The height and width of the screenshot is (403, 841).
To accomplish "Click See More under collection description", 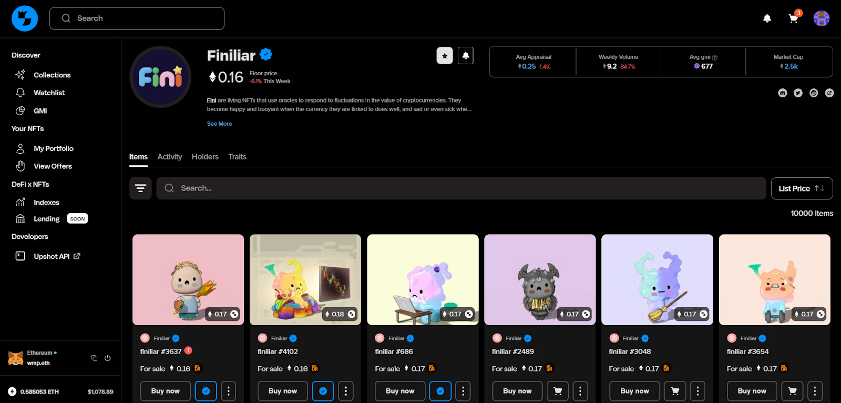I will click(219, 124).
